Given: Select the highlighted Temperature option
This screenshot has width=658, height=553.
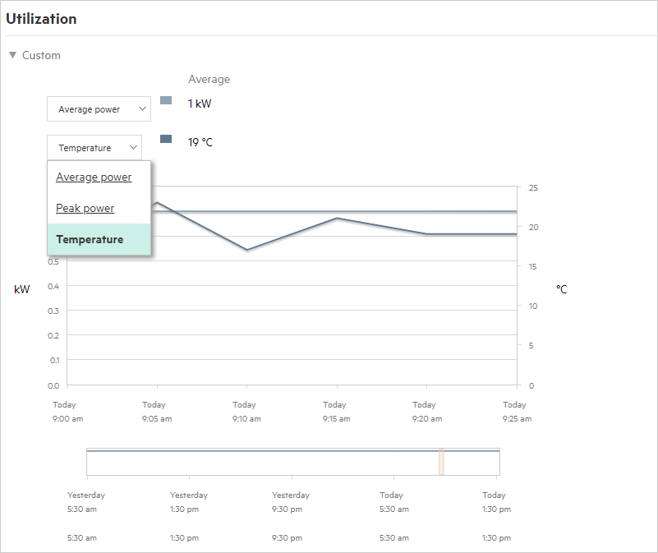Looking at the screenshot, I should (90, 240).
